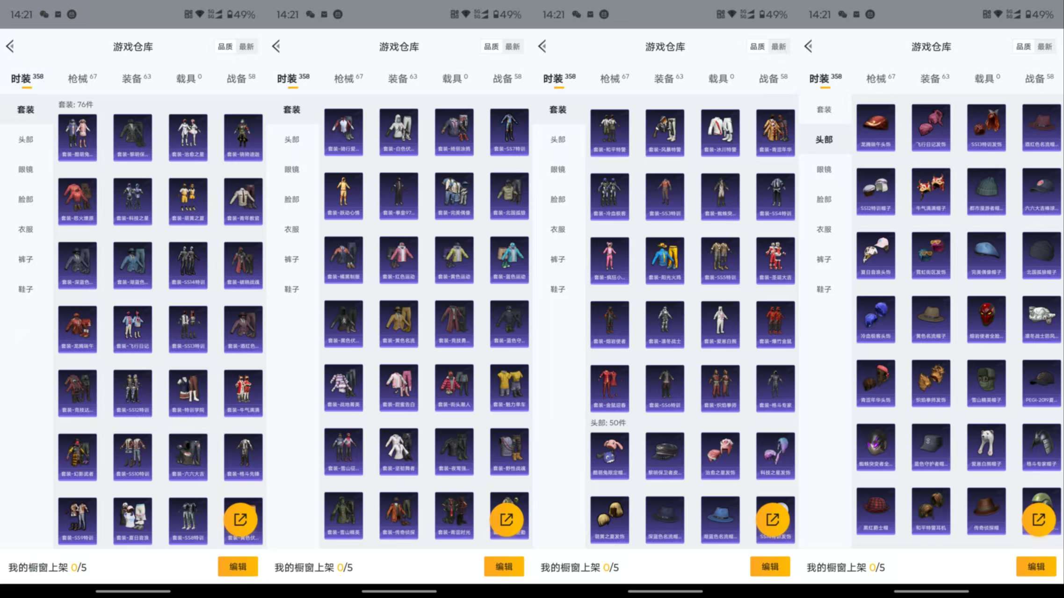Select the 套装-北国孤狼 outfit tile
Image resolution: width=1064 pixels, height=598 pixels.
(x=509, y=196)
